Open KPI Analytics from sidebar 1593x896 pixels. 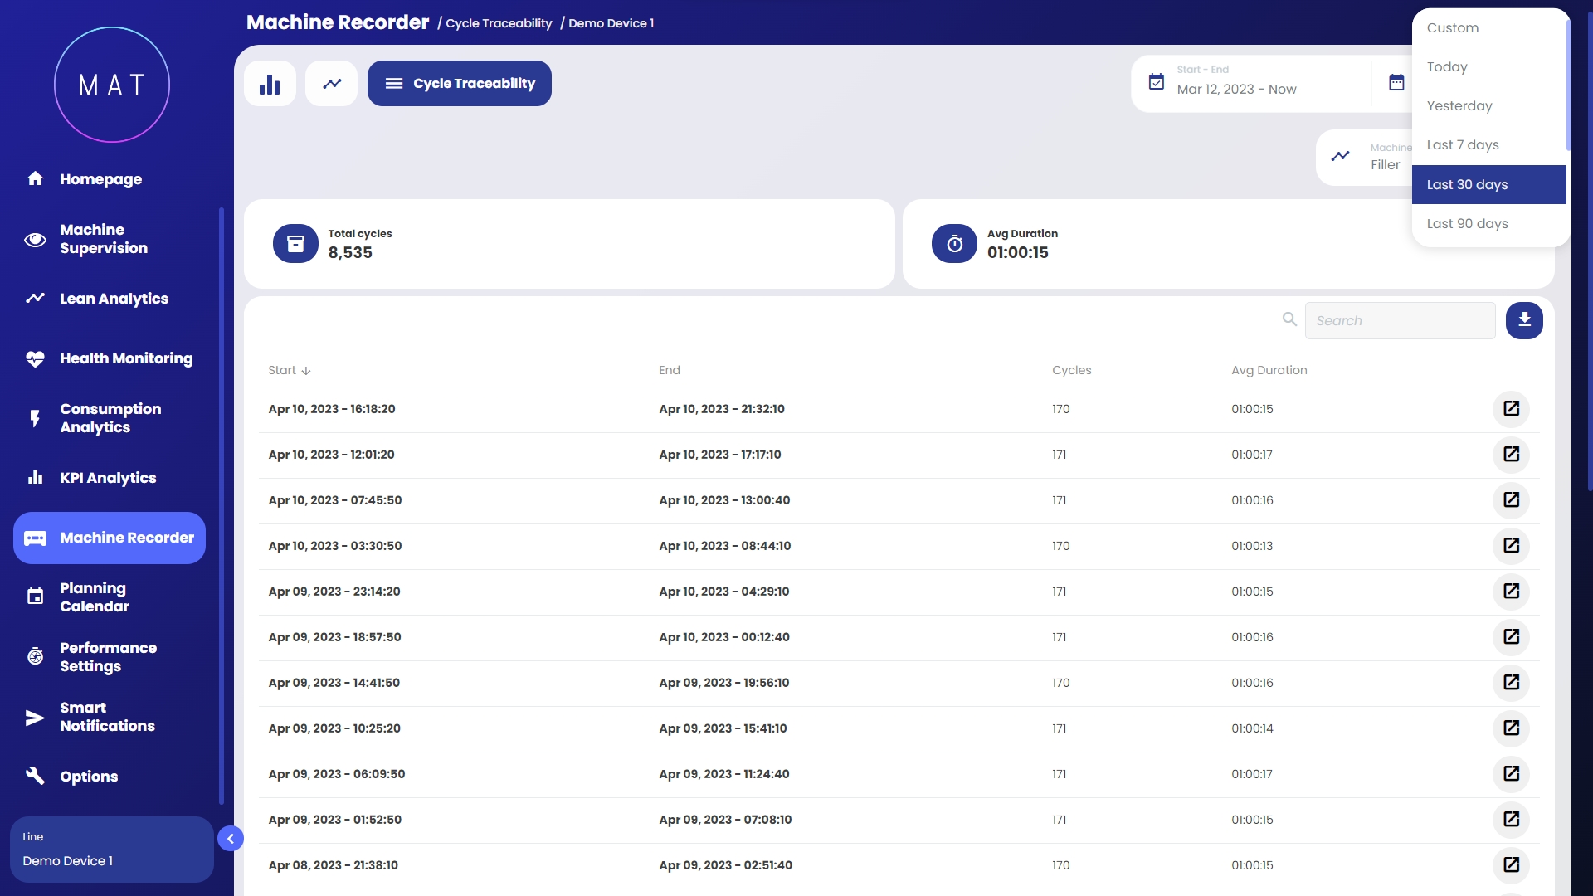[x=107, y=478]
